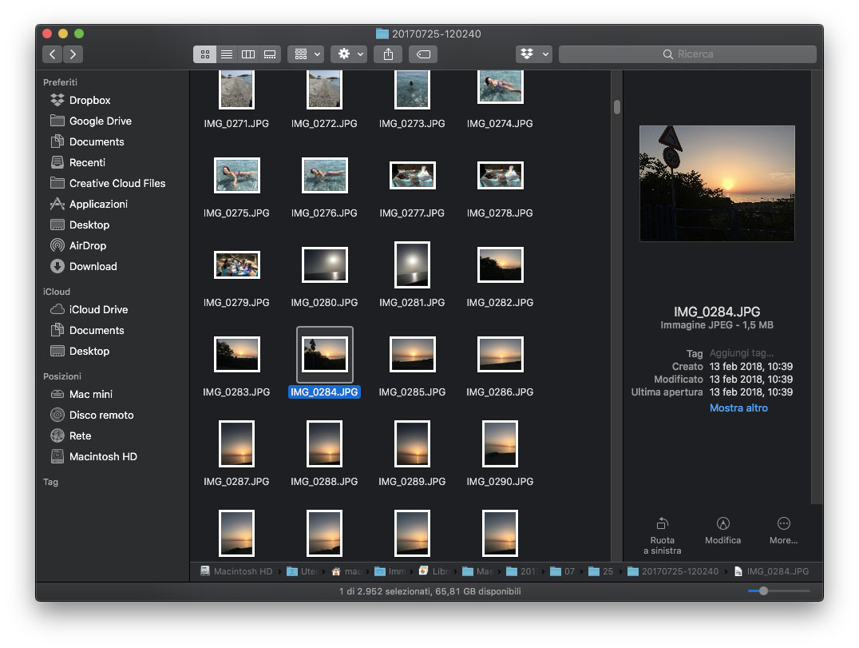Switch to icon view mode
Screen dimensions: 859x648
pyautogui.click(x=205, y=54)
